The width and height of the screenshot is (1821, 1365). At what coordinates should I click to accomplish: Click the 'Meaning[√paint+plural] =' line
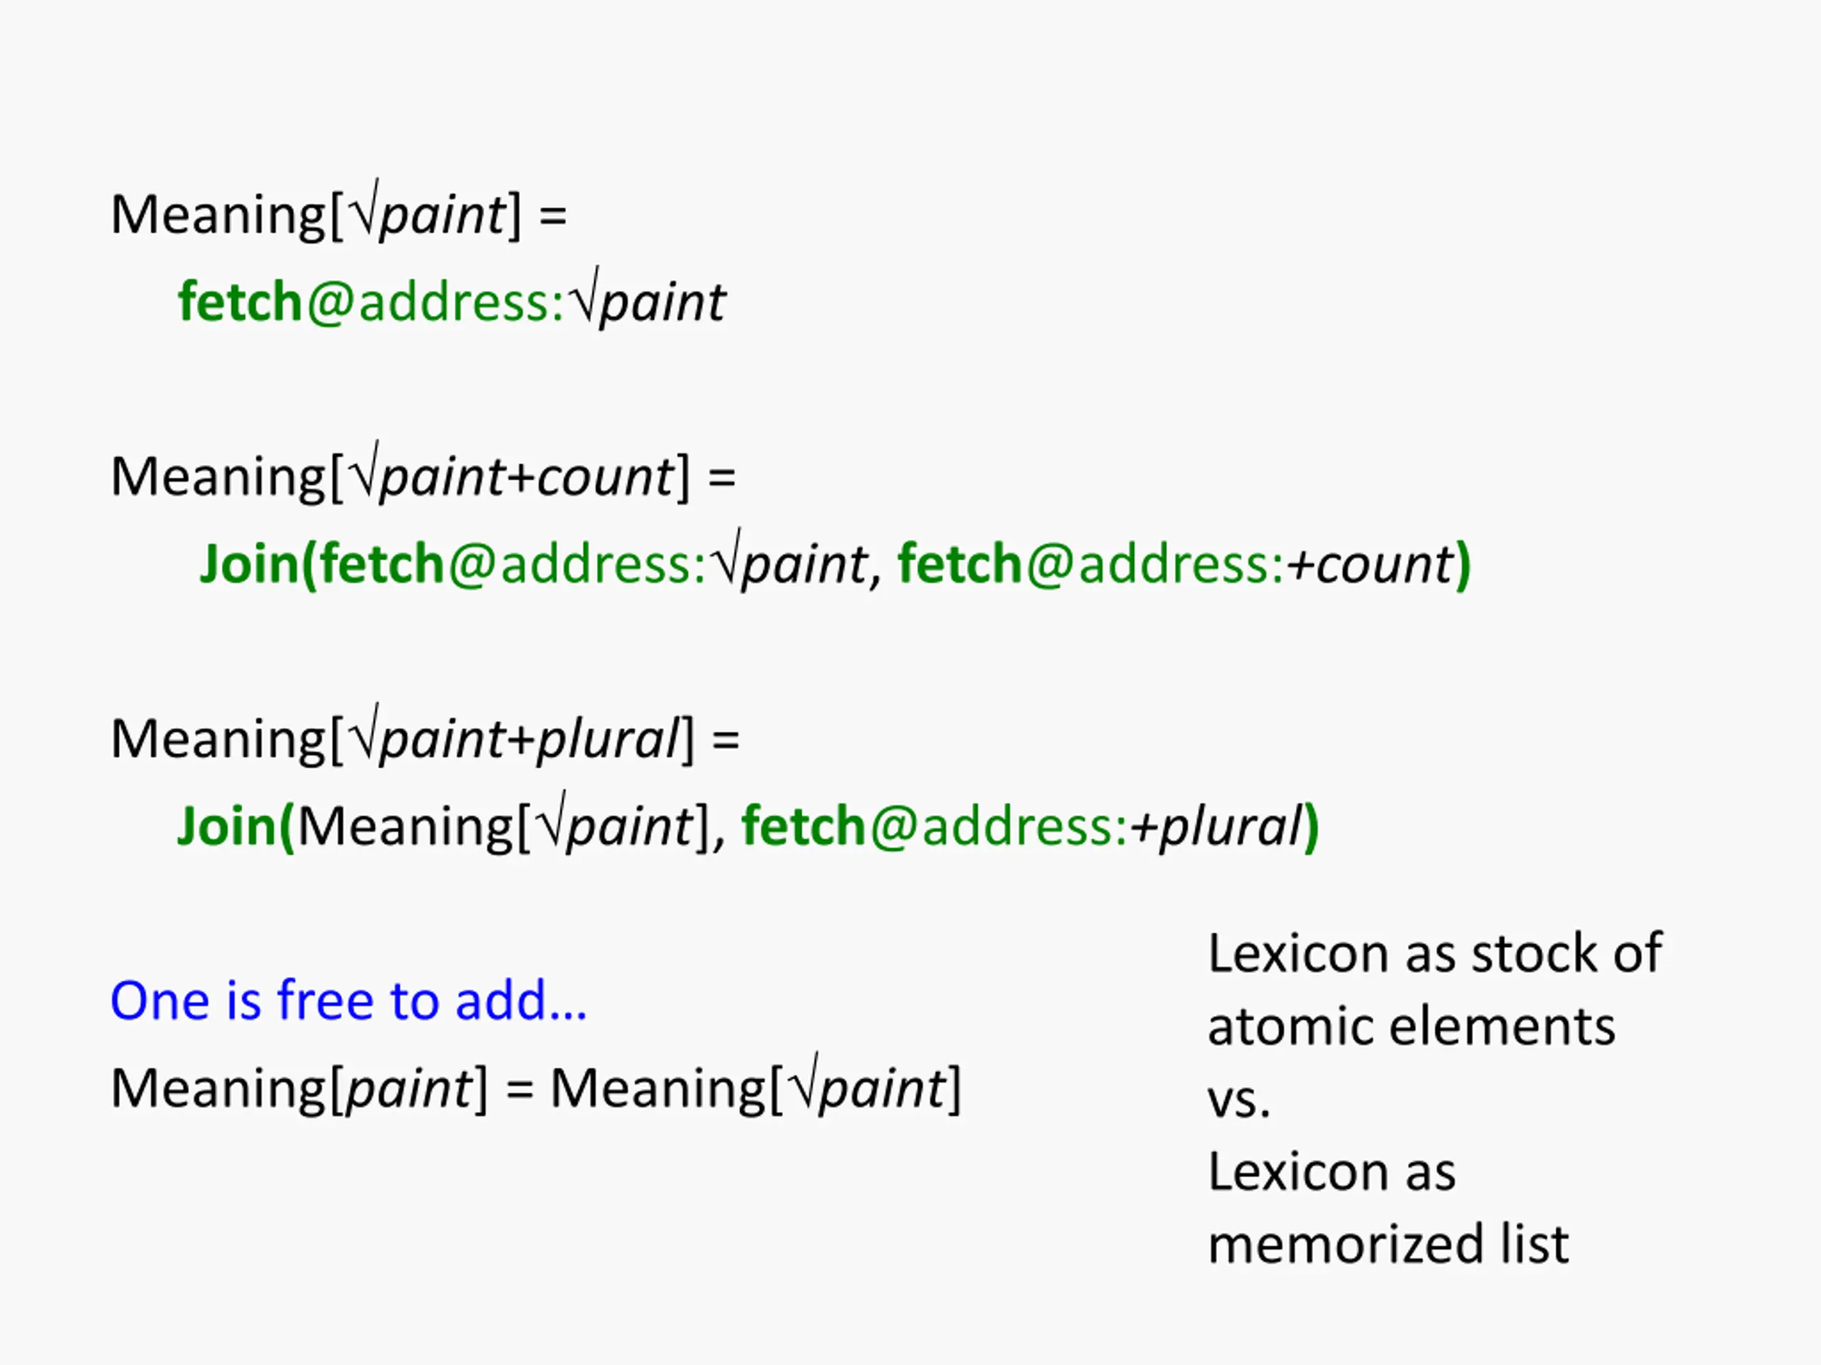click(x=425, y=737)
